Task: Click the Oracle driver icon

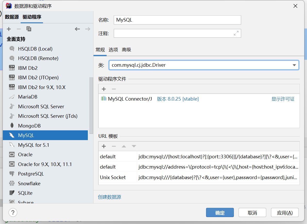Action: (12, 154)
